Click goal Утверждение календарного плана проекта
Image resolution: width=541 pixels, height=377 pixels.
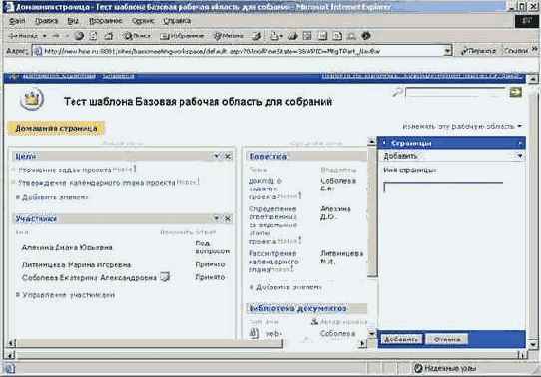tap(97, 183)
